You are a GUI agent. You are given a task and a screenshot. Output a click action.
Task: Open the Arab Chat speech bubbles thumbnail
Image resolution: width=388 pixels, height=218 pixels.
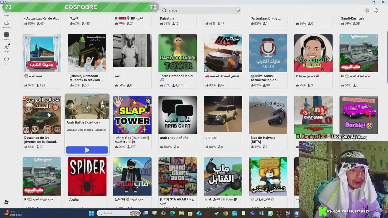pos(178,115)
